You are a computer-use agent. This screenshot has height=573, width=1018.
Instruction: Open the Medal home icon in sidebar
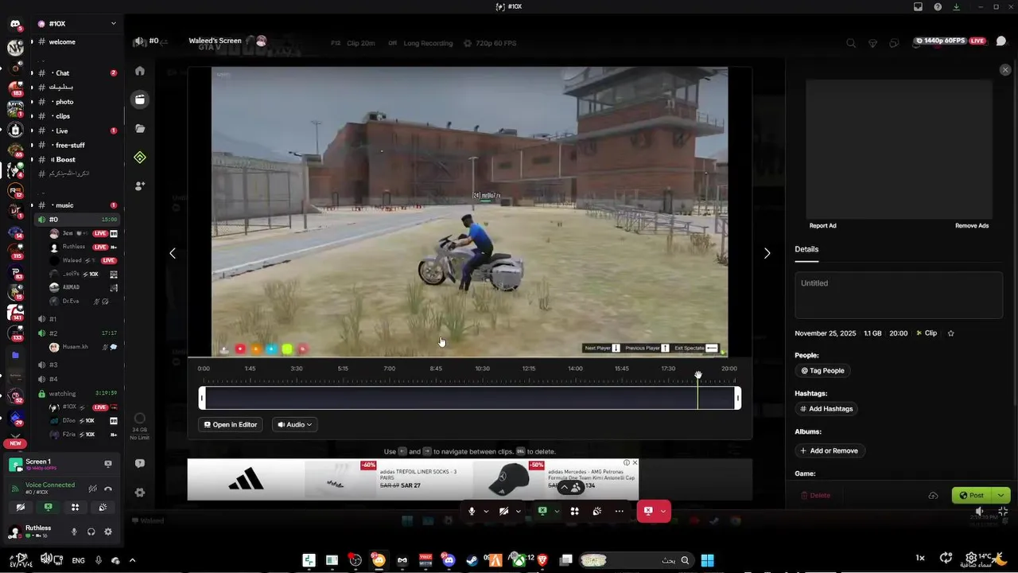point(140,71)
